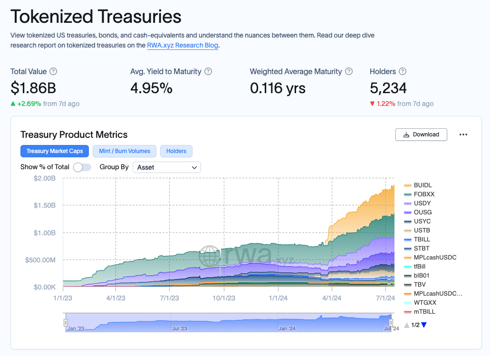Toggle TBV series in the legend
Screen dimensions: 490x356
click(415, 285)
